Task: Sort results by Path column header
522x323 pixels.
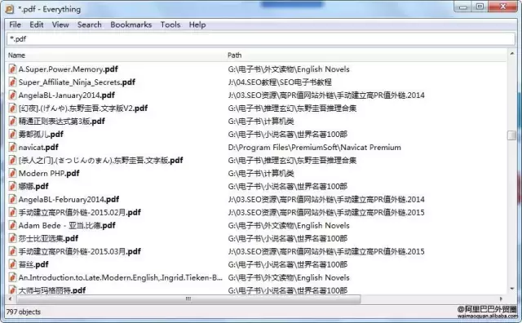Action: [365, 55]
